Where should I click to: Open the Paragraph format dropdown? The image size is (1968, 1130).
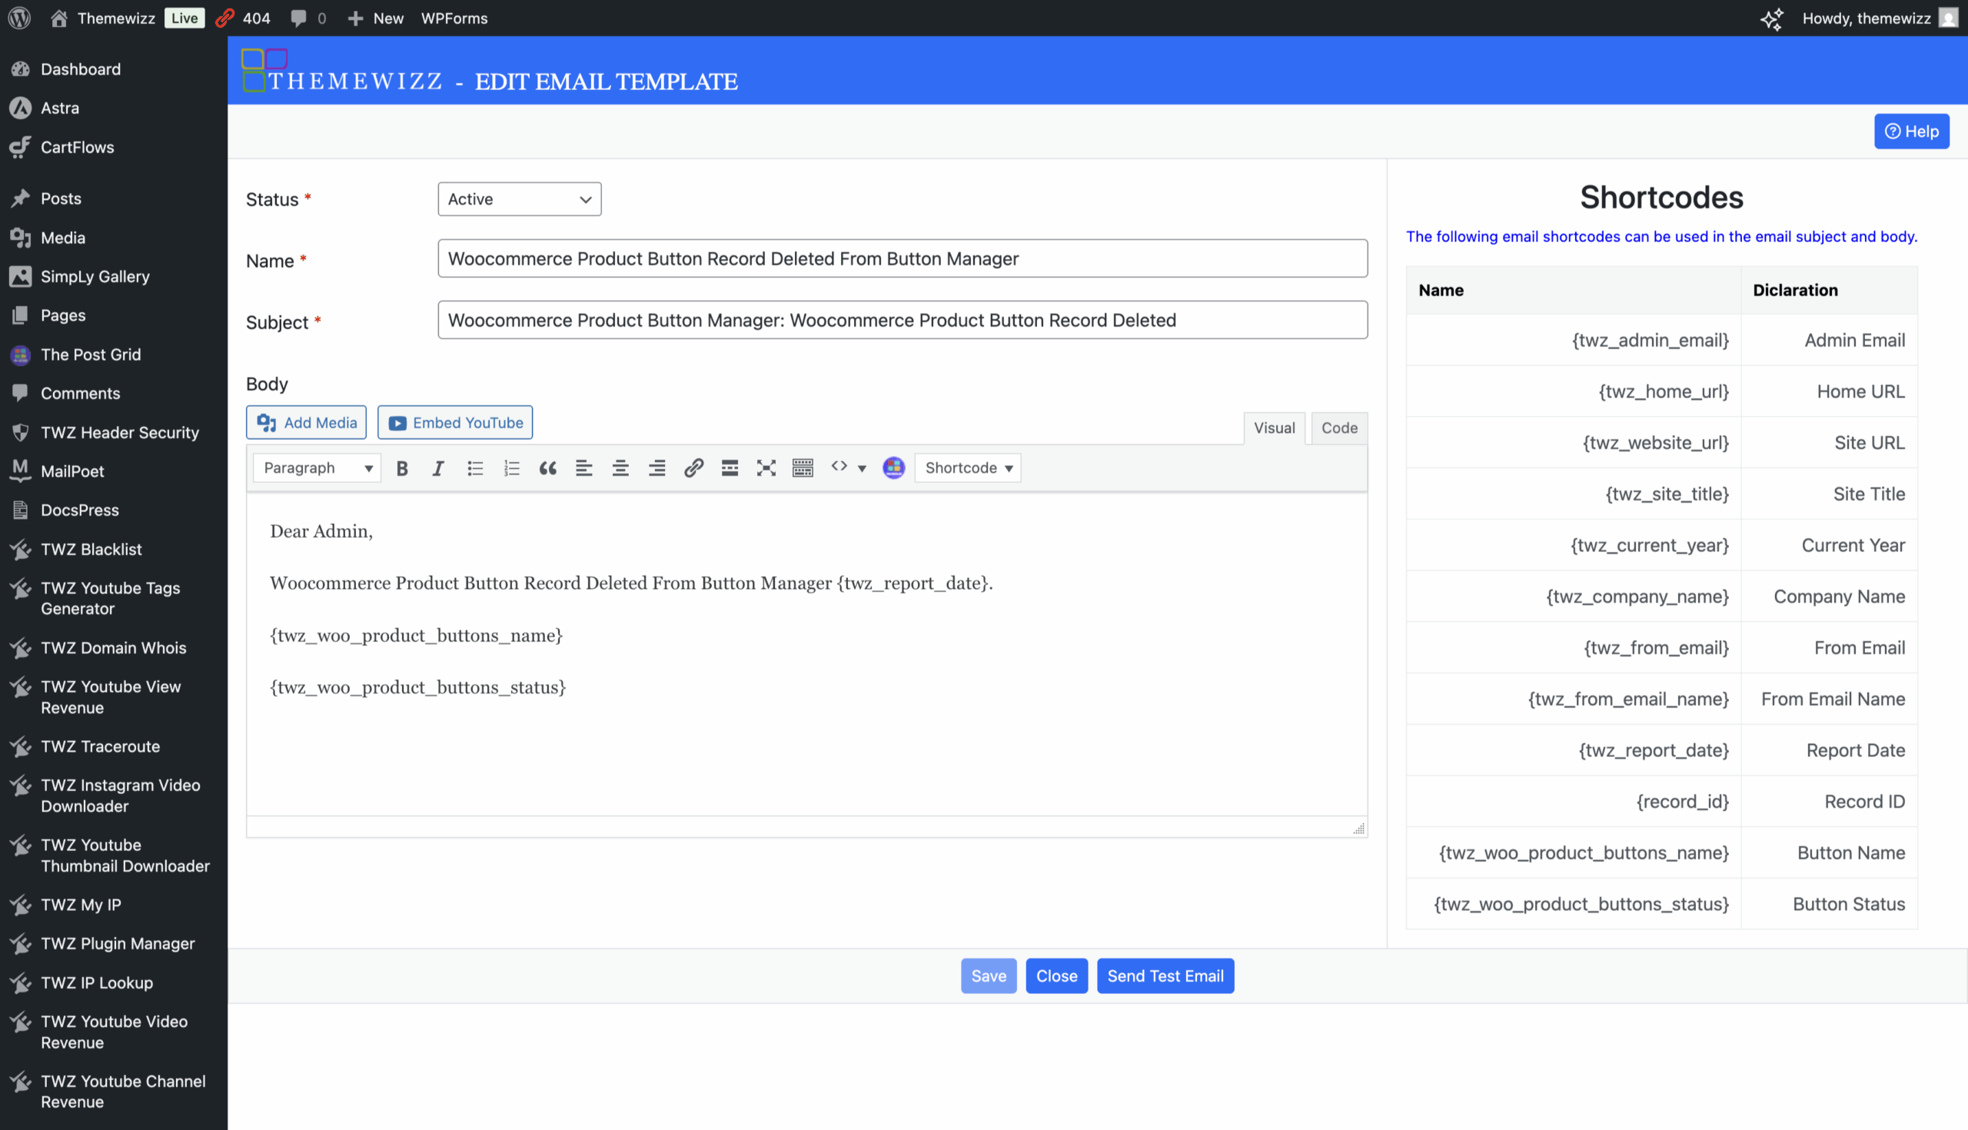tap(317, 468)
